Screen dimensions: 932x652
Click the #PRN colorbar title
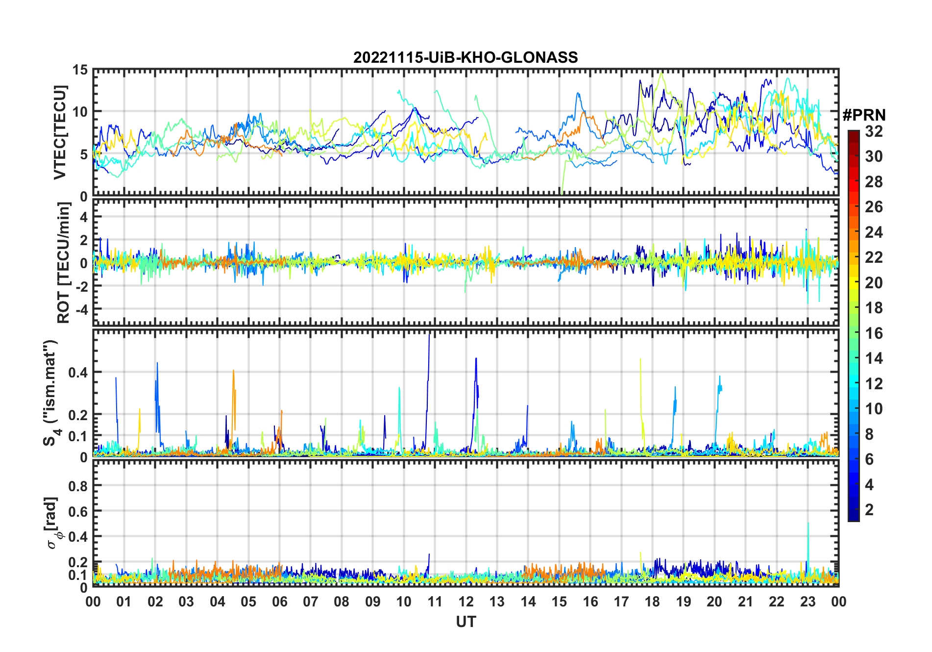[864, 115]
